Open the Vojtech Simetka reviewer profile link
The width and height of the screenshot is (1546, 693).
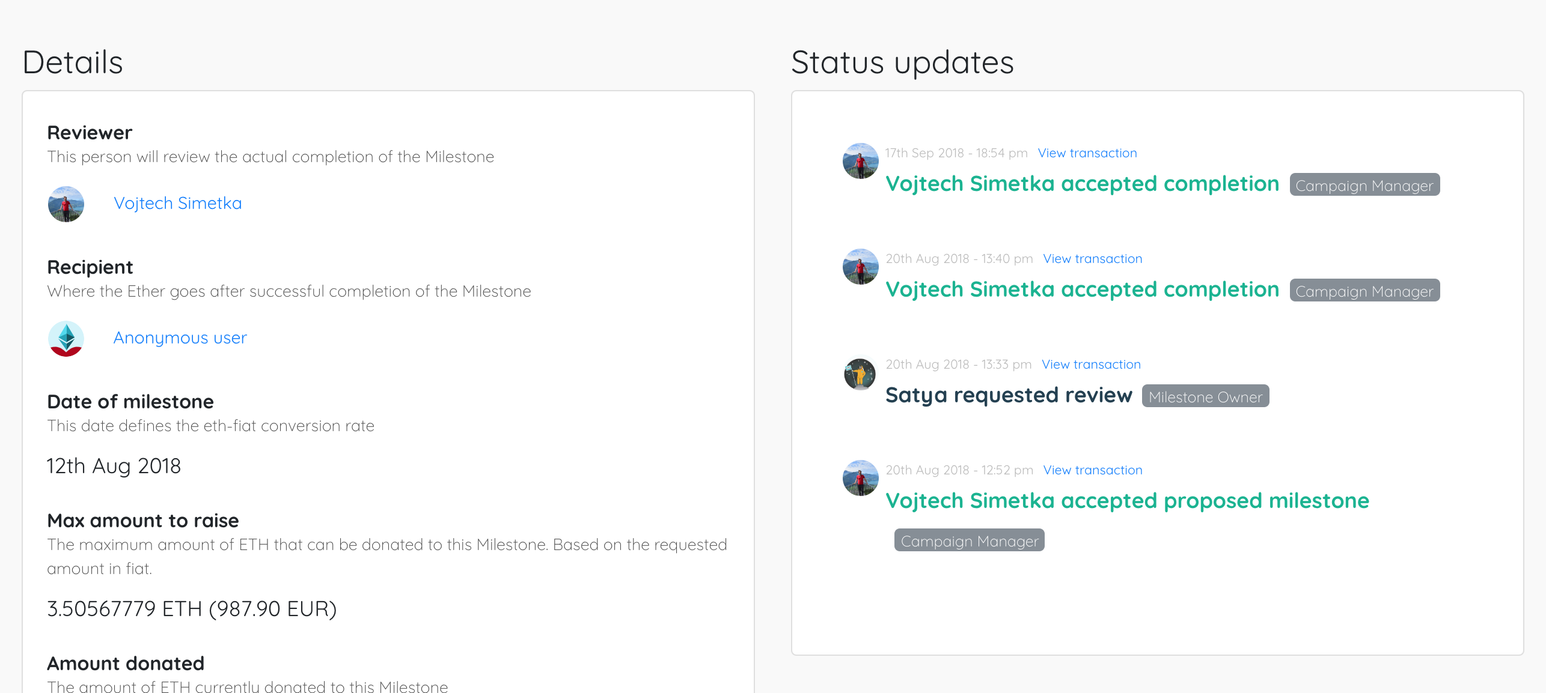pos(178,204)
